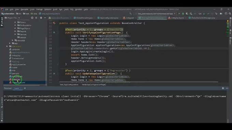Expand the Services folder
Image resolution: width=232 pixels, height=130 pixels.
(x=15, y=34)
